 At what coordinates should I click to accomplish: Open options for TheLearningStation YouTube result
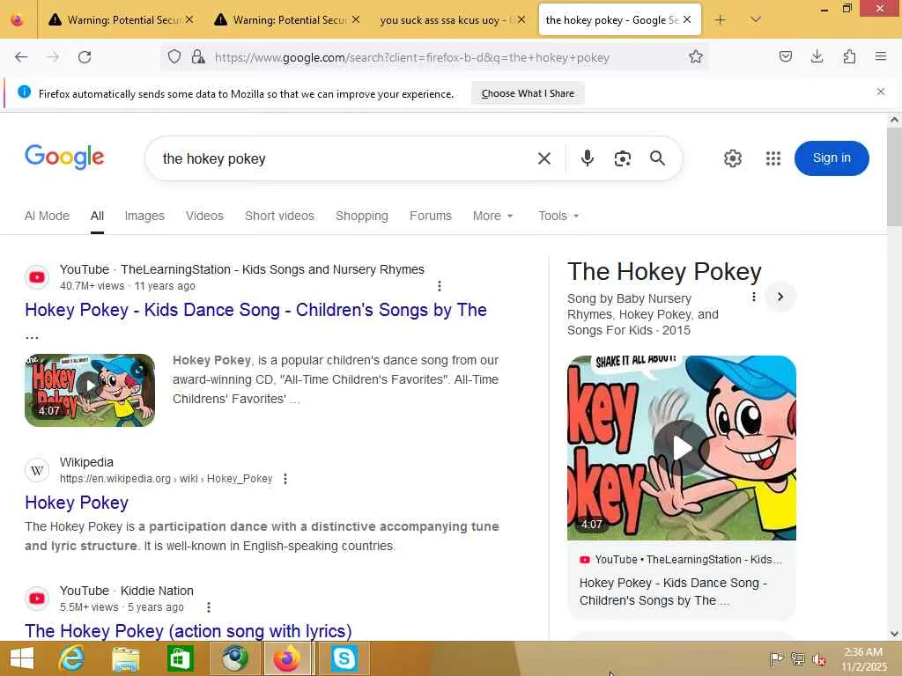pyautogui.click(x=440, y=286)
